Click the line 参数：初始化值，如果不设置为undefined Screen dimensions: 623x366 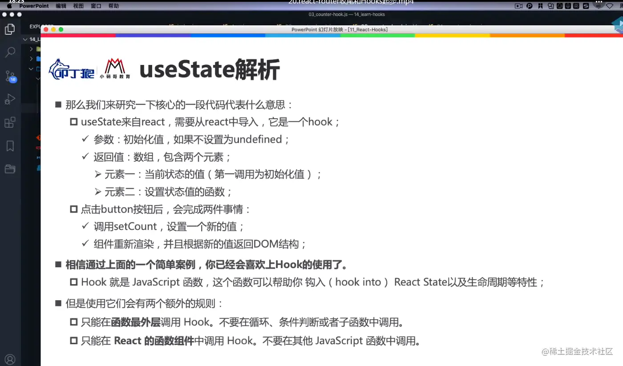pyautogui.click(x=192, y=139)
